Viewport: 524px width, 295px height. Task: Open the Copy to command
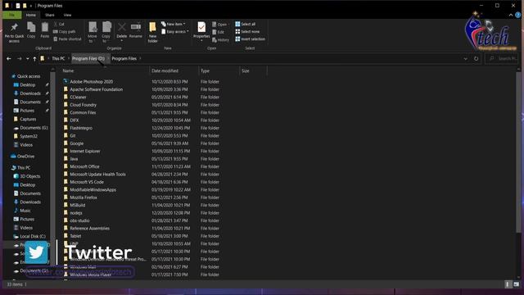(x=106, y=32)
